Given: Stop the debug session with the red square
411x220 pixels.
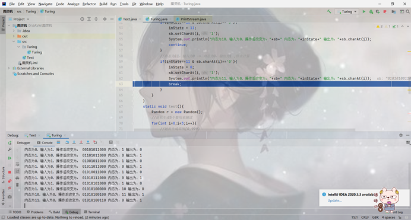Looking at the screenshot, I should [x=10, y=172].
